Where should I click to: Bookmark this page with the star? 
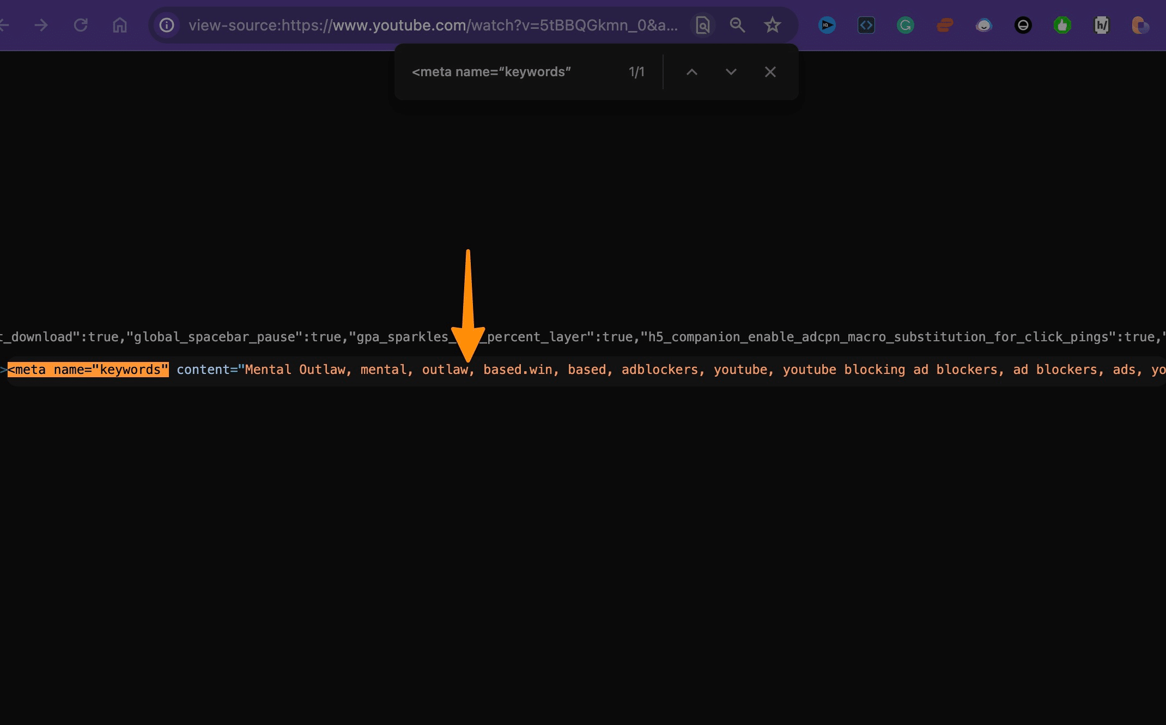(773, 25)
